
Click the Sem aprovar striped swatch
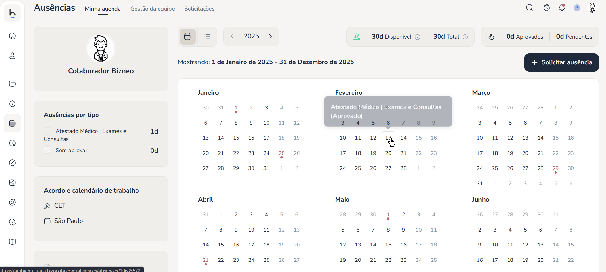(x=48, y=150)
